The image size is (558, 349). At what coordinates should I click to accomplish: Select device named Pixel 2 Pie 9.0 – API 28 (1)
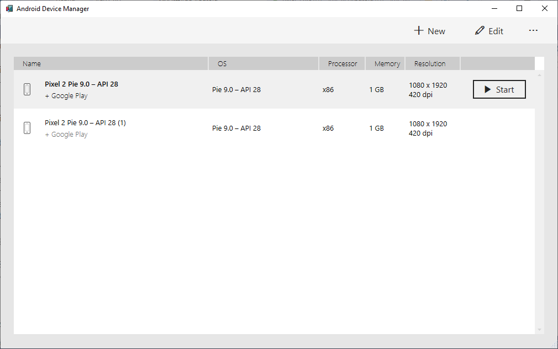click(x=86, y=123)
